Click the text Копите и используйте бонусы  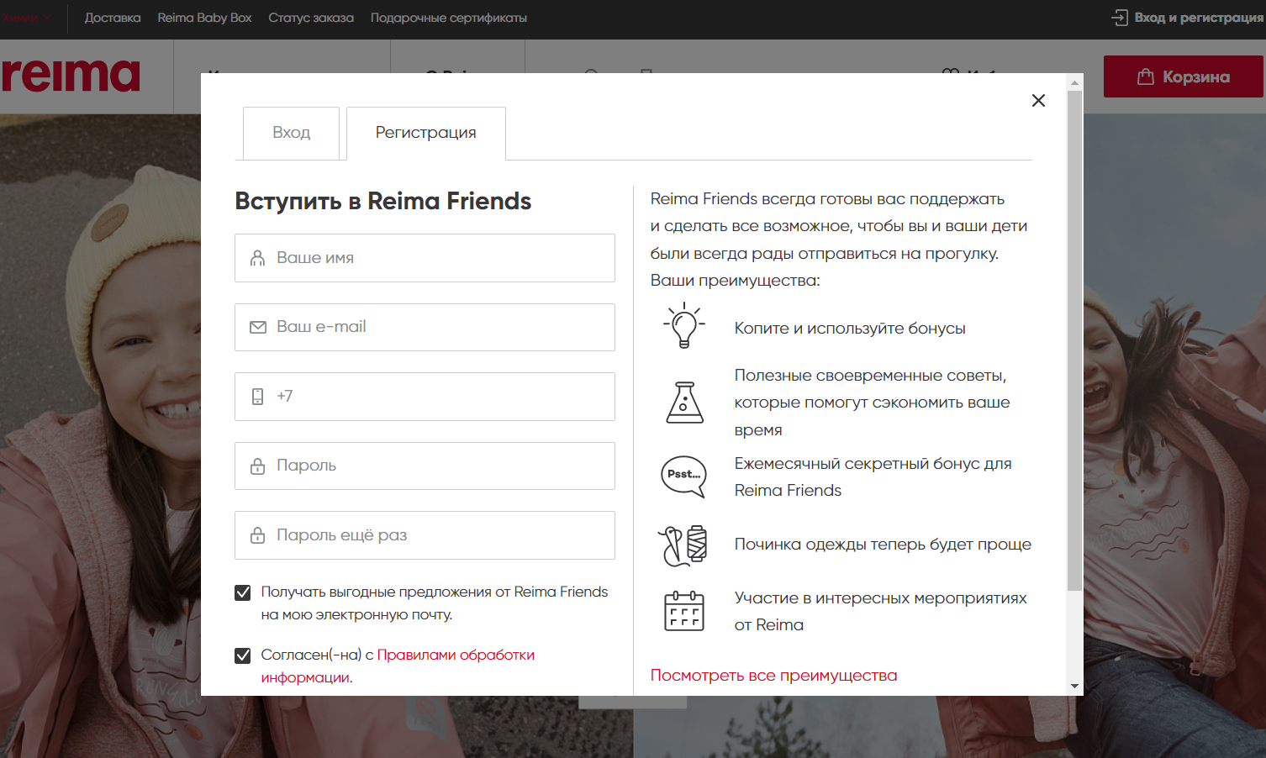850,329
